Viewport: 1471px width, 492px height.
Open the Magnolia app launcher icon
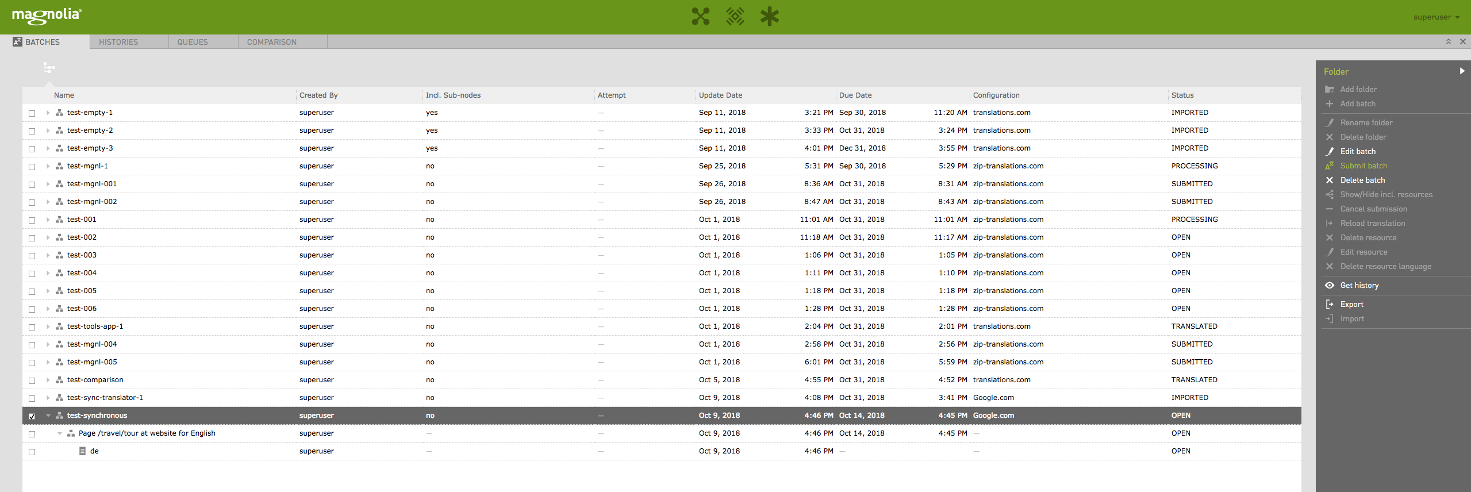click(x=700, y=17)
